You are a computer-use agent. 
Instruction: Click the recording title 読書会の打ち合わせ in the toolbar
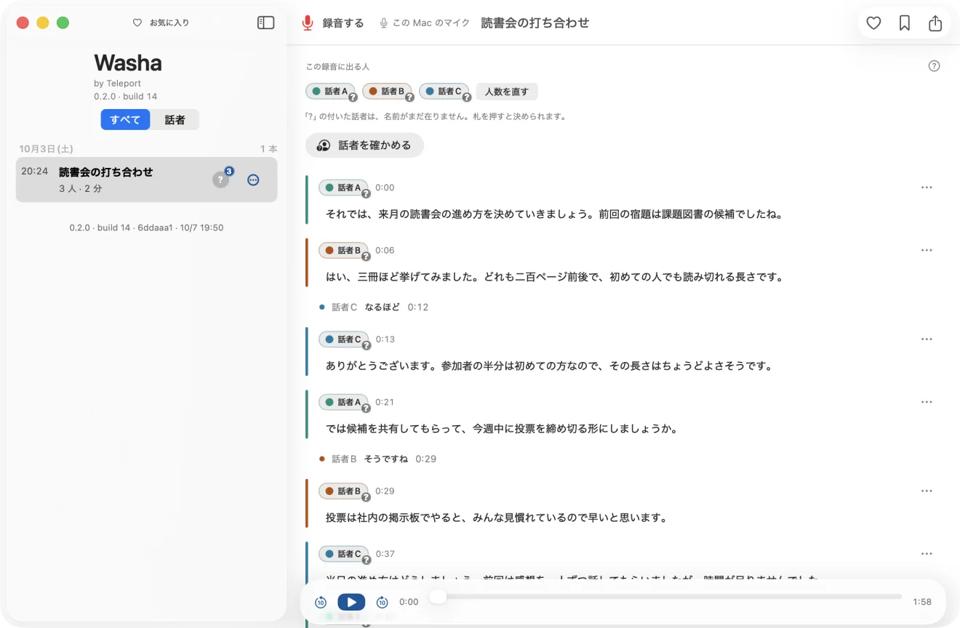point(535,23)
